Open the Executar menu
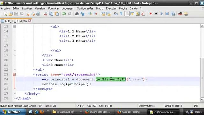 (111, 9)
